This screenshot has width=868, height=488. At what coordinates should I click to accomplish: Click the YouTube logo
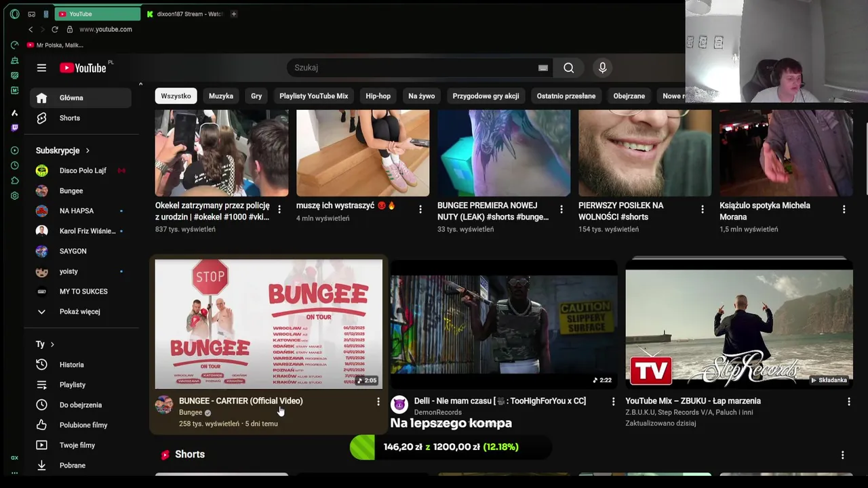point(83,68)
